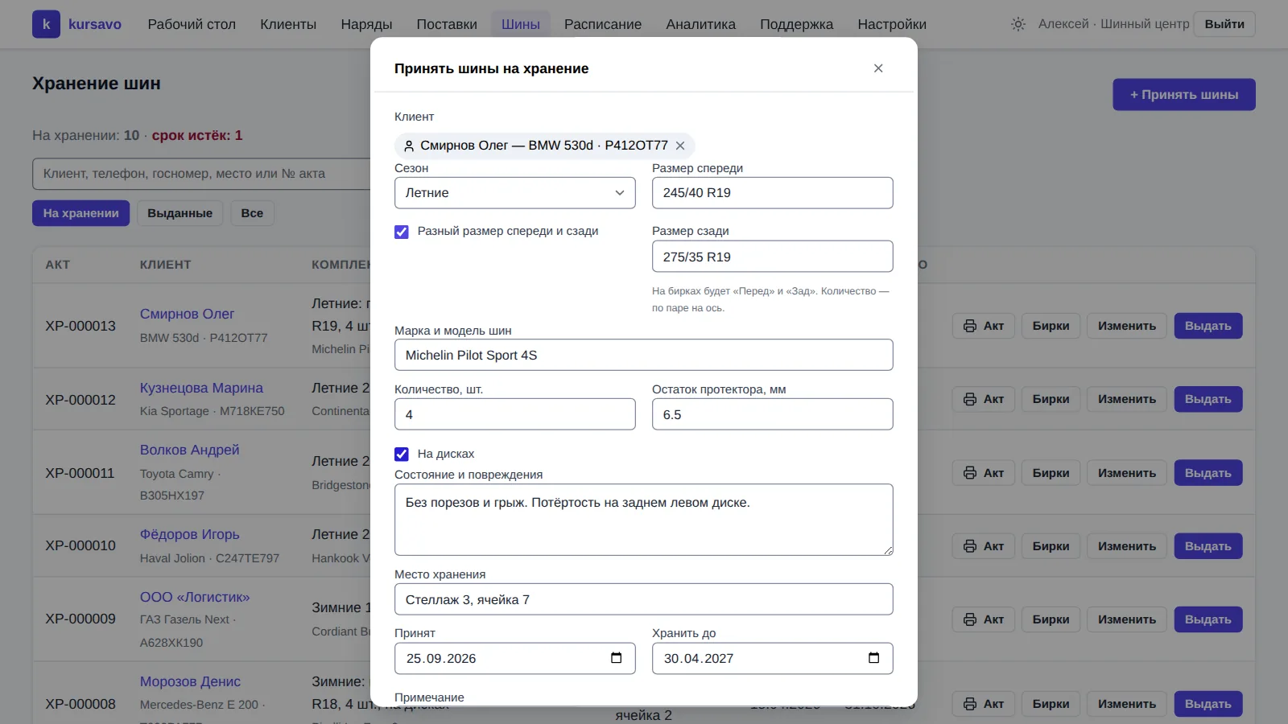Filter by Выданные tab

point(180,213)
